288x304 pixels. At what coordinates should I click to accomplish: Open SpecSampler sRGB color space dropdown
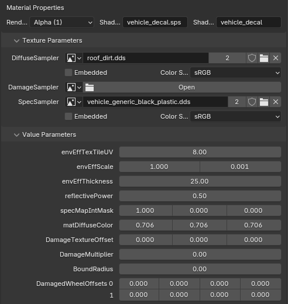click(x=236, y=116)
